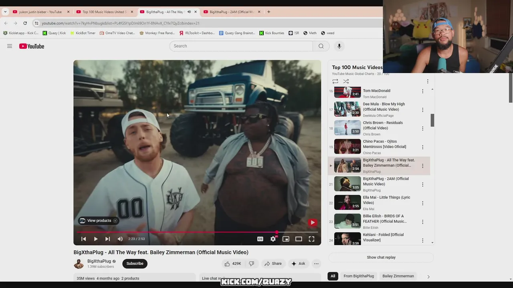The image size is (513, 288).
Task: Switch to Top 100 Music Videos browser tab
Action: click(x=104, y=12)
